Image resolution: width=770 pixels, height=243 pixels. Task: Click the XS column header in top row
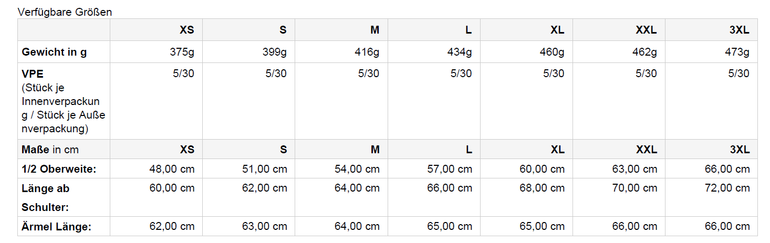pos(187,30)
